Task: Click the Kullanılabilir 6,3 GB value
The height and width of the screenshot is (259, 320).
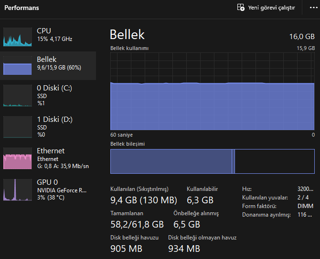Action: (x=200, y=200)
